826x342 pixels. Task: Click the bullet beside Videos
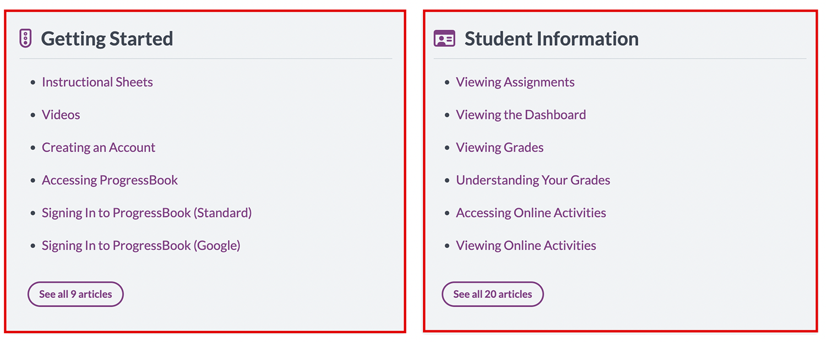[x=33, y=115]
